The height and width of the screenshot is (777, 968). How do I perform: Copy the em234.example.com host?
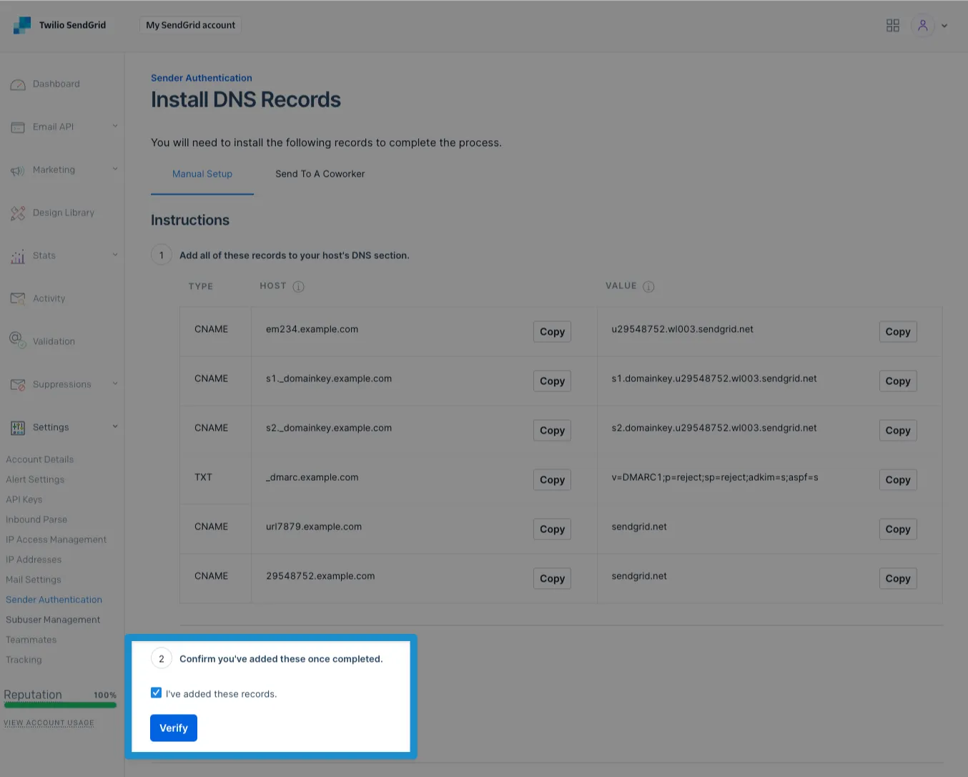coord(552,332)
